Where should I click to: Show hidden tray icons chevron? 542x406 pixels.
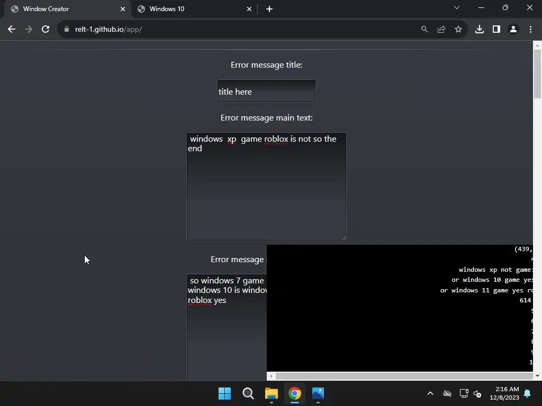tap(430, 393)
